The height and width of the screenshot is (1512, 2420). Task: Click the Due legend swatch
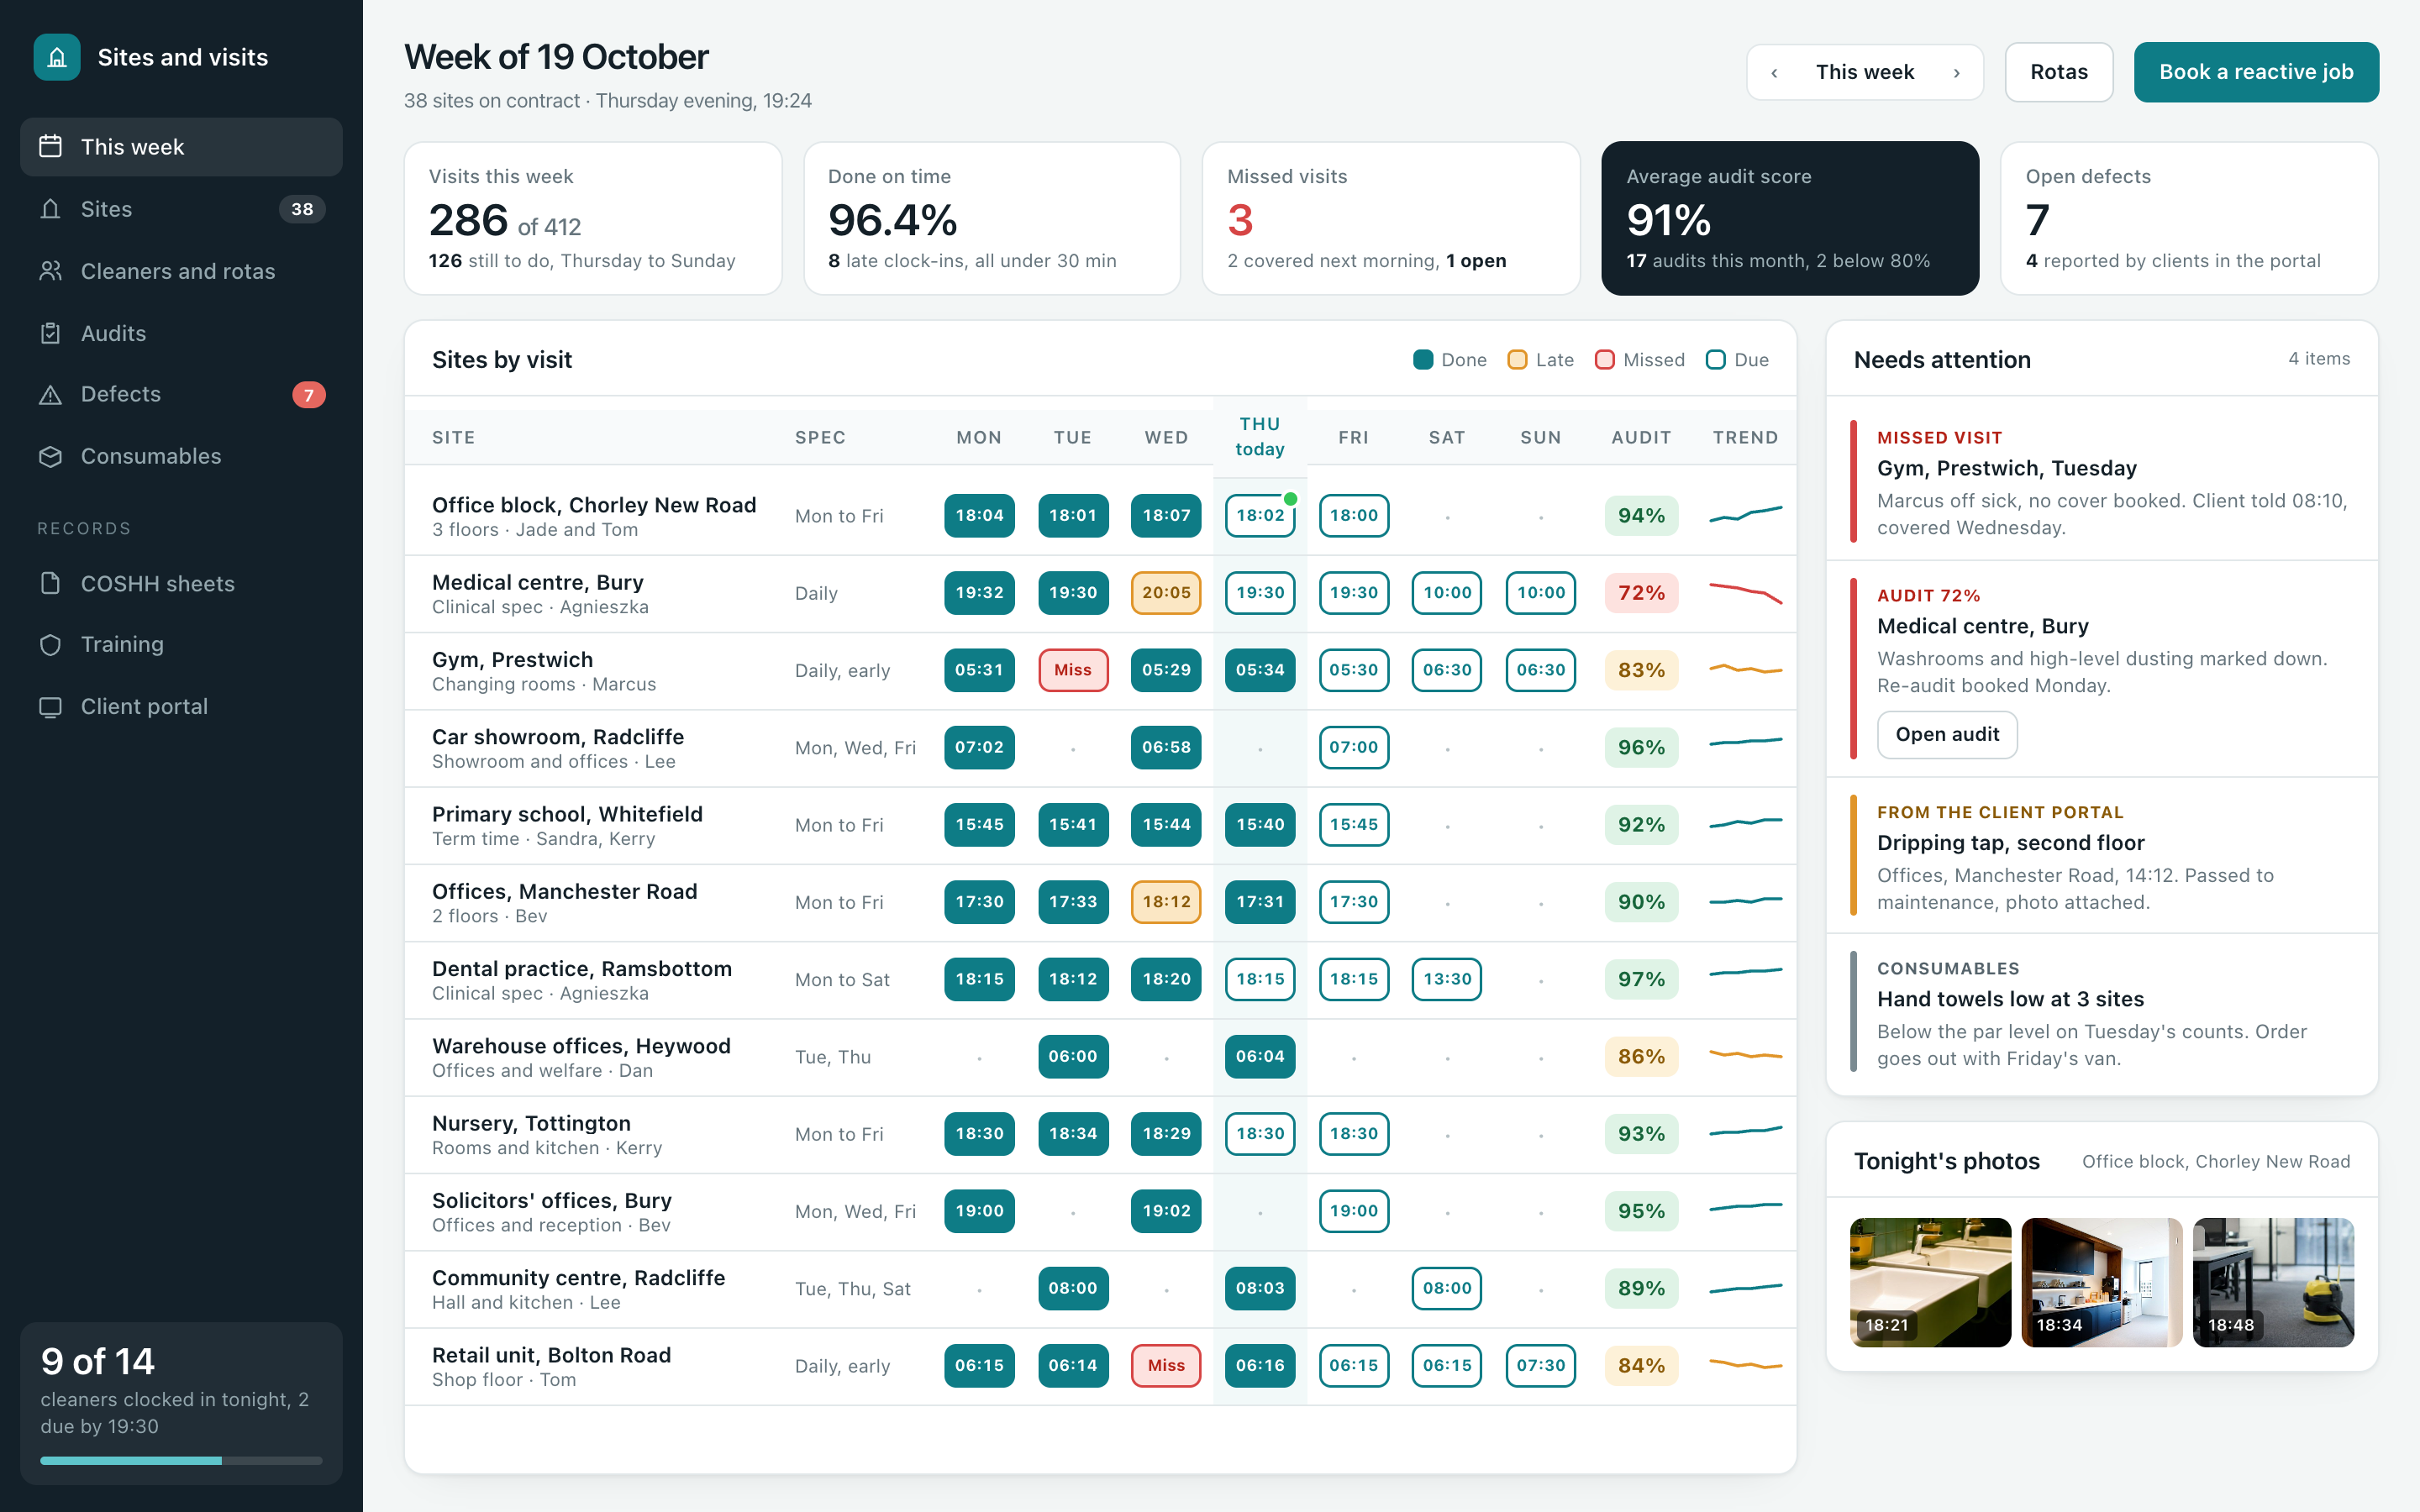(x=1716, y=360)
